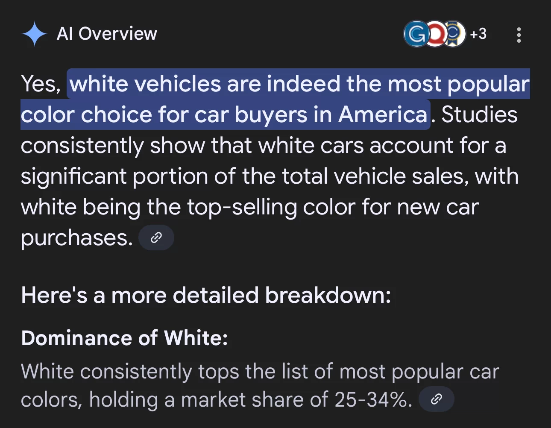This screenshot has height=428, width=551.
Task: Expand the +3 additional sources count
Action: coord(478,34)
